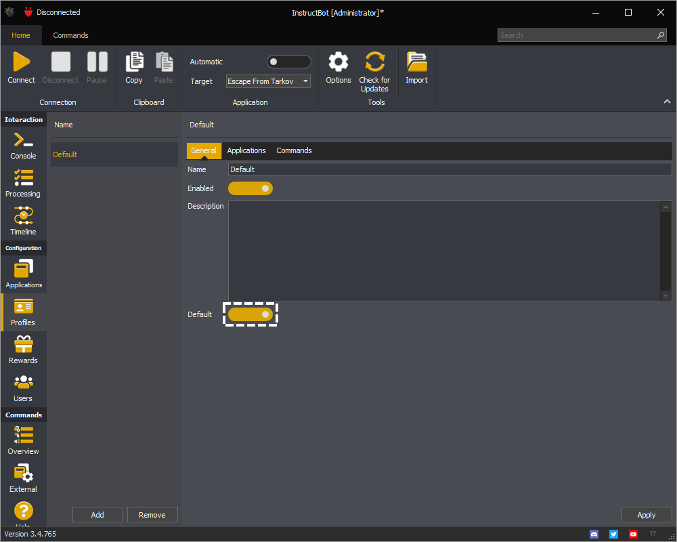Click the Pause icon in ribbon
The width and height of the screenshot is (677, 542).
pos(97,62)
